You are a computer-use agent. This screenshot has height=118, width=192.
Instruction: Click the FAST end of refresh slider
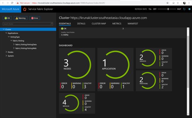pos(179,9)
